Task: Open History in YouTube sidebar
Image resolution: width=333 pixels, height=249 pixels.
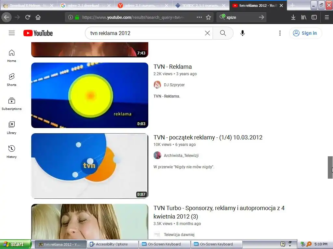Action: click(12, 152)
